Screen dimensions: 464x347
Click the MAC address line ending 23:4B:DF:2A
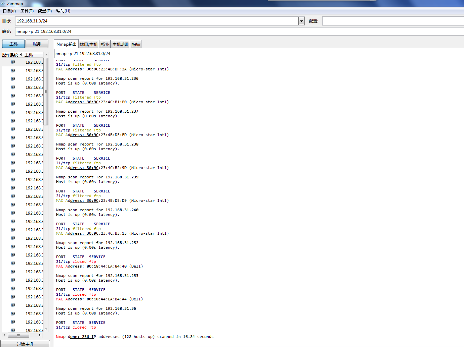(112, 69)
